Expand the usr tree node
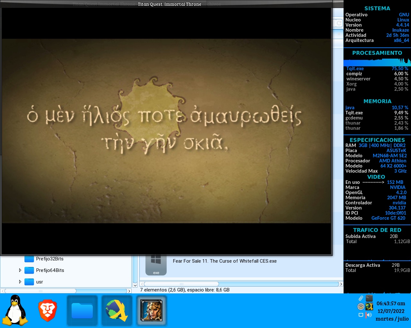Screen dimensions: 411x328 tap(20, 282)
